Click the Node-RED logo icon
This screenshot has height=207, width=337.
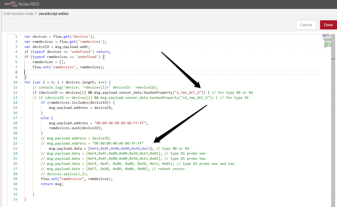(x=11, y=4)
